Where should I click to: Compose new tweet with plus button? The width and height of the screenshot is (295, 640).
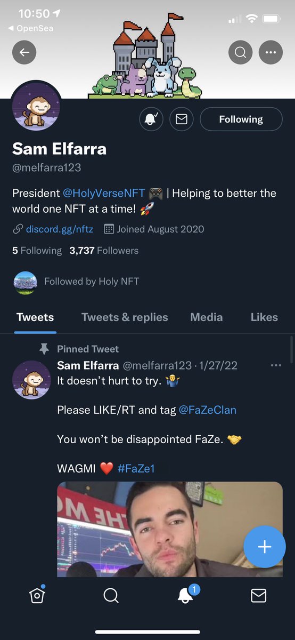point(265,547)
